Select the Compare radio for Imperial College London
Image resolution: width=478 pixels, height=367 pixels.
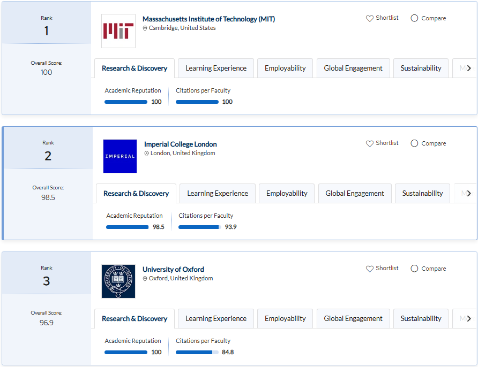tap(414, 143)
